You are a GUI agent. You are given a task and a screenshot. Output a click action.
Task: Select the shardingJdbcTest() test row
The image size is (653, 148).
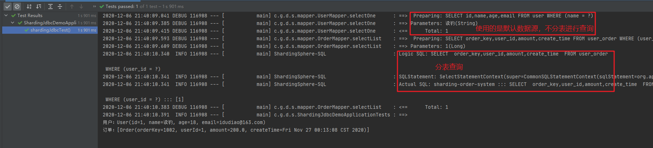click(50, 30)
